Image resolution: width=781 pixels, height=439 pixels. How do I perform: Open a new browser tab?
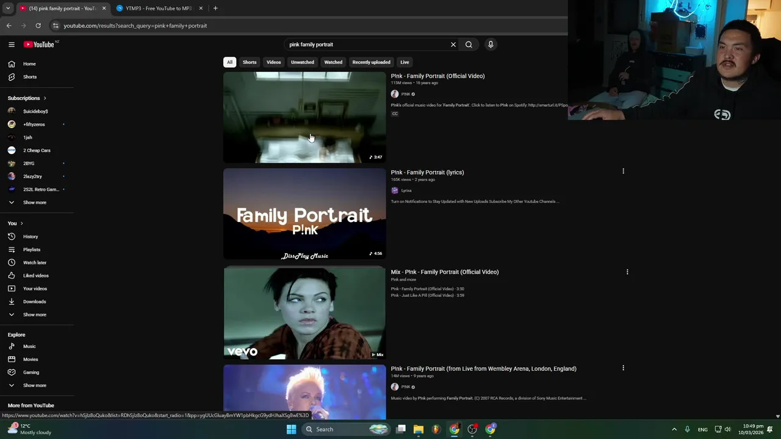click(x=215, y=9)
